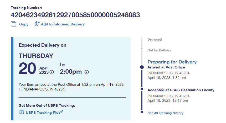The width and height of the screenshot is (226, 123).
Task: Click the Add to Informed Delivery link
Action: click(63, 24)
